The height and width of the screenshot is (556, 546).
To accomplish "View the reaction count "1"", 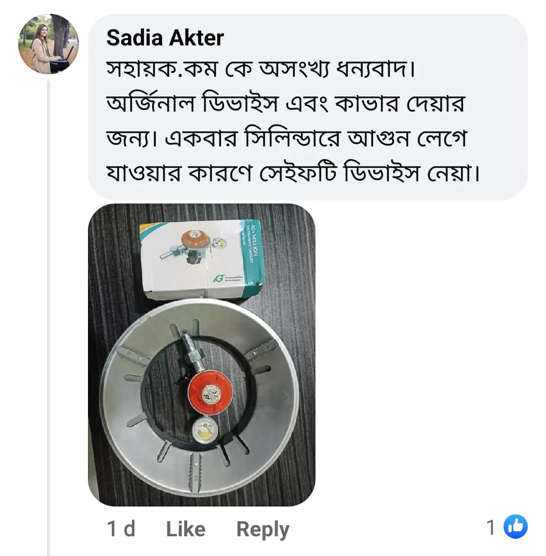I will click(490, 528).
